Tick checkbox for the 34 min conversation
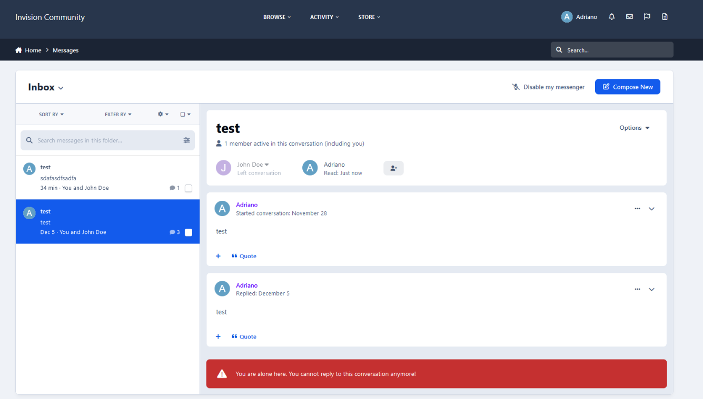Image resolution: width=703 pixels, height=399 pixels. (189, 188)
